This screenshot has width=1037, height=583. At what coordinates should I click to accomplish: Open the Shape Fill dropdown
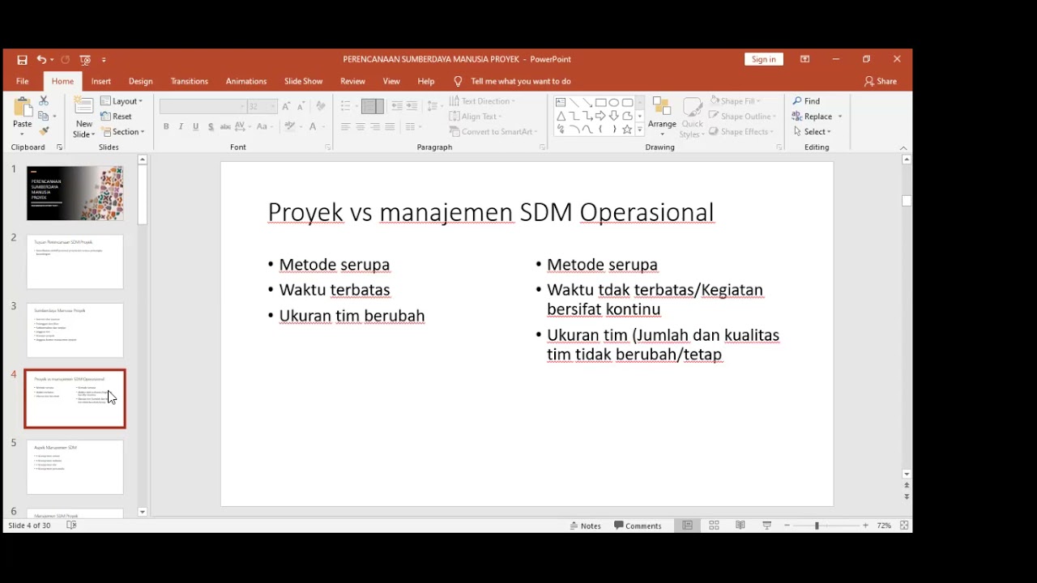click(736, 101)
